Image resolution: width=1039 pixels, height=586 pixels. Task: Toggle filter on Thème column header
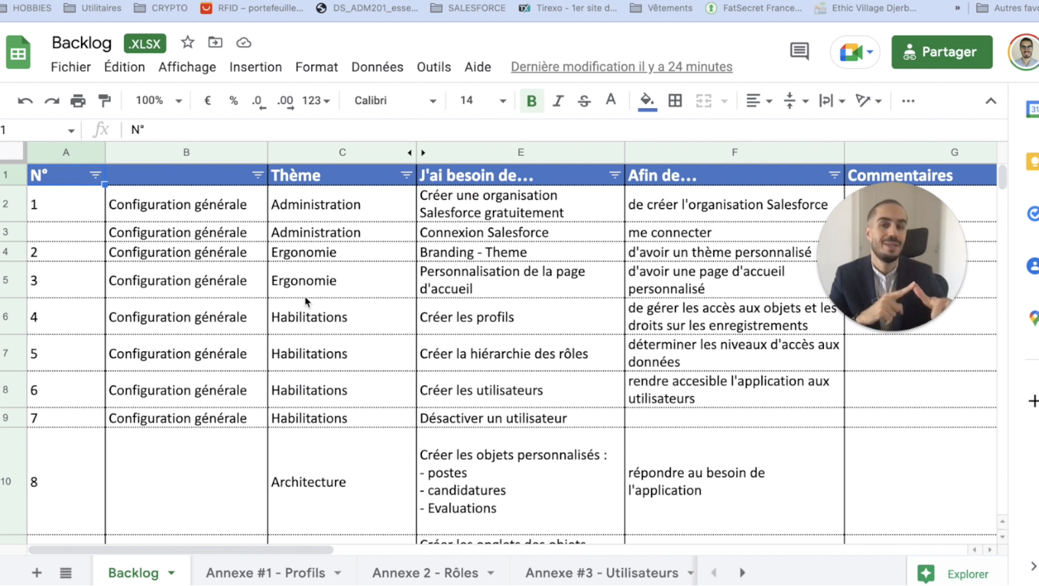pyautogui.click(x=406, y=175)
